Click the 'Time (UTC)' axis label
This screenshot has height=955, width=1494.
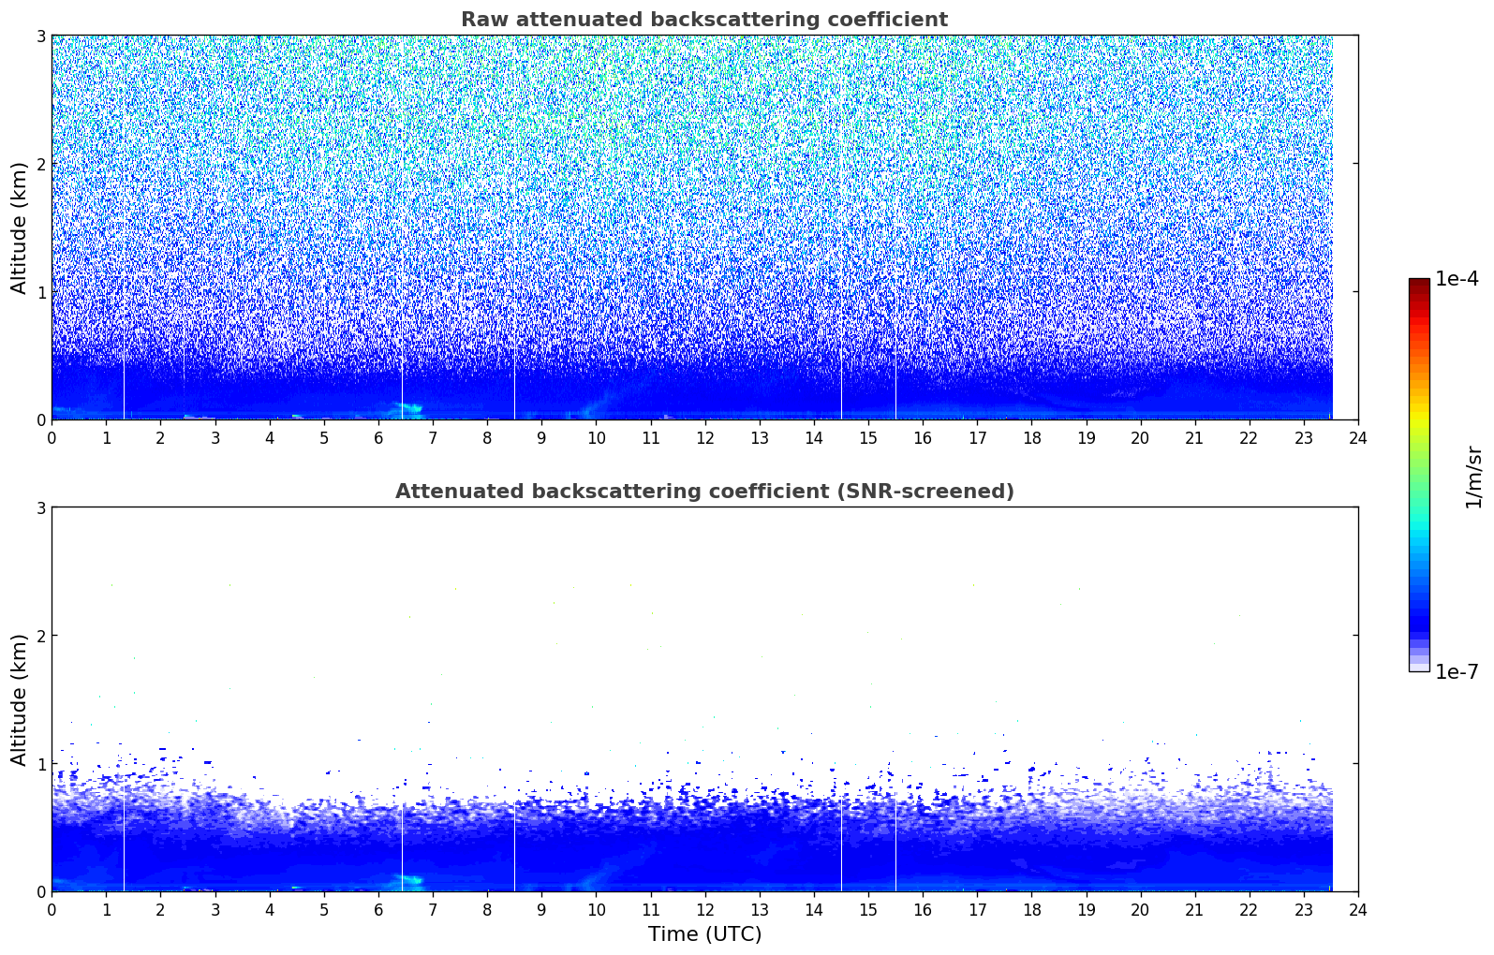pyautogui.click(x=704, y=934)
